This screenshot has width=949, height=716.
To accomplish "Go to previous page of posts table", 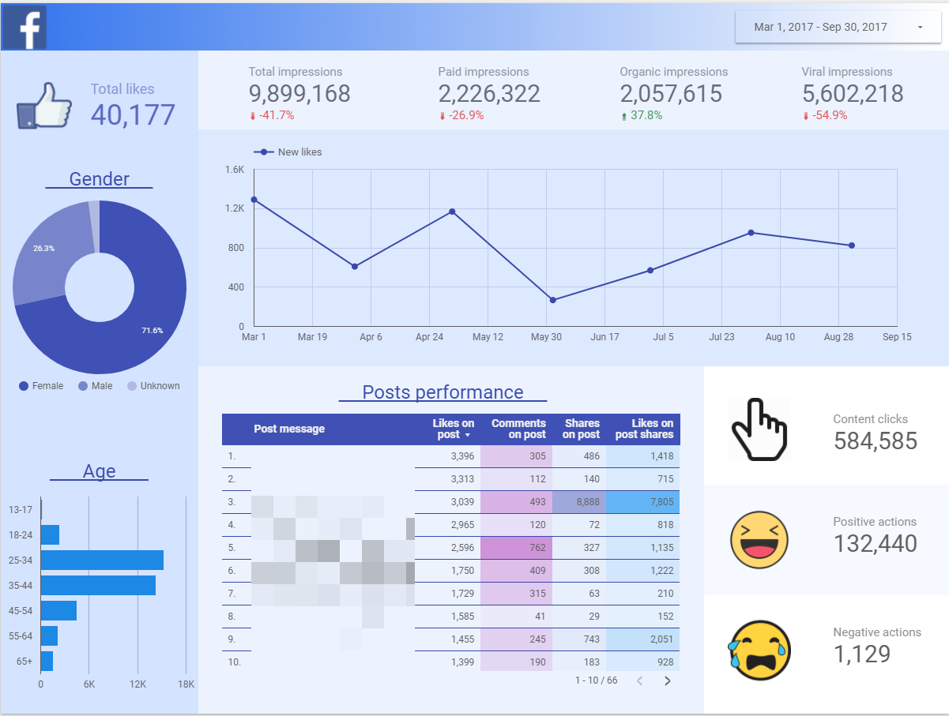I will [640, 680].
